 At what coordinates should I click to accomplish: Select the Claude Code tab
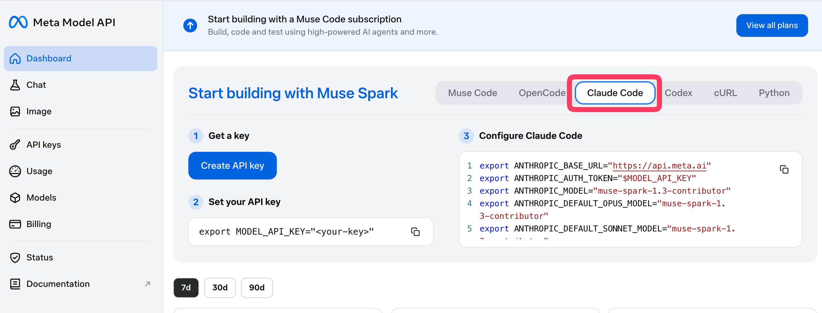(x=614, y=93)
